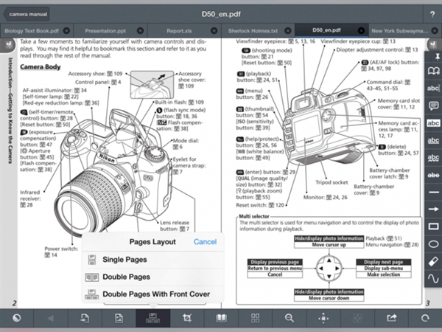Switch to the Sherlock Holmes.txt tab

point(253,30)
